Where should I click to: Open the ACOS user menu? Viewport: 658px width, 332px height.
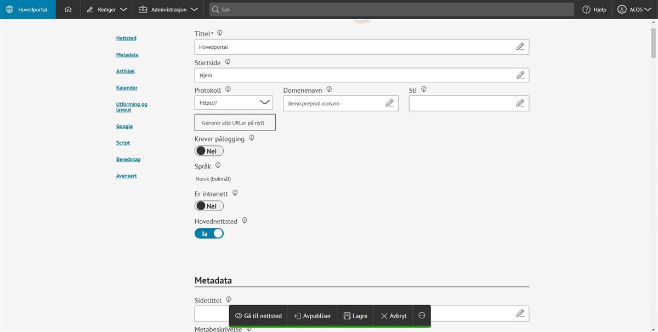pyautogui.click(x=634, y=9)
